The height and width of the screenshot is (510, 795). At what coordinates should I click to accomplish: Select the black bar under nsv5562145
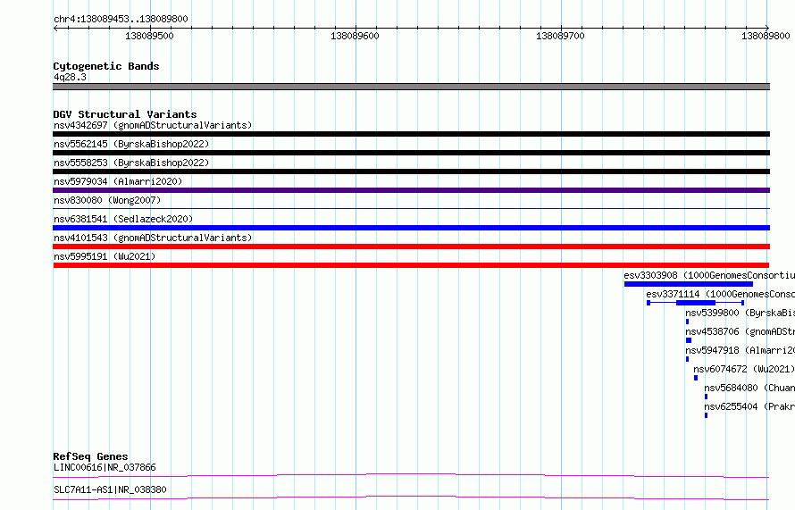tap(411, 153)
